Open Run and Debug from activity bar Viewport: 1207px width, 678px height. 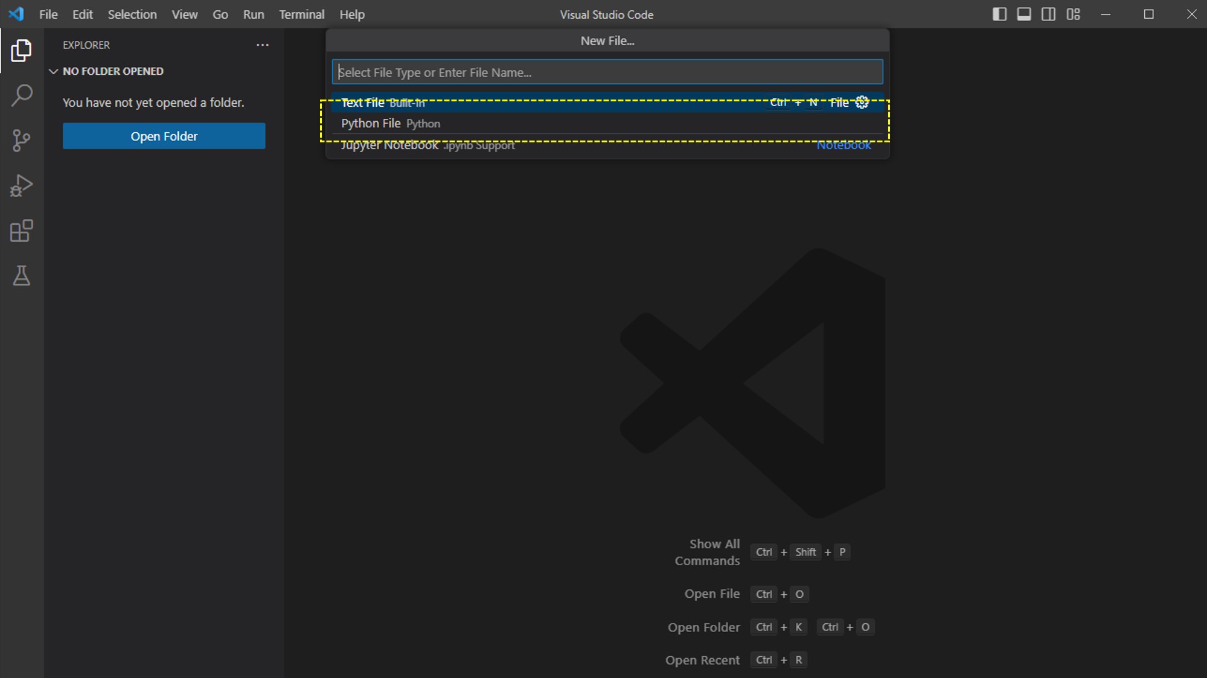(x=22, y=186)
